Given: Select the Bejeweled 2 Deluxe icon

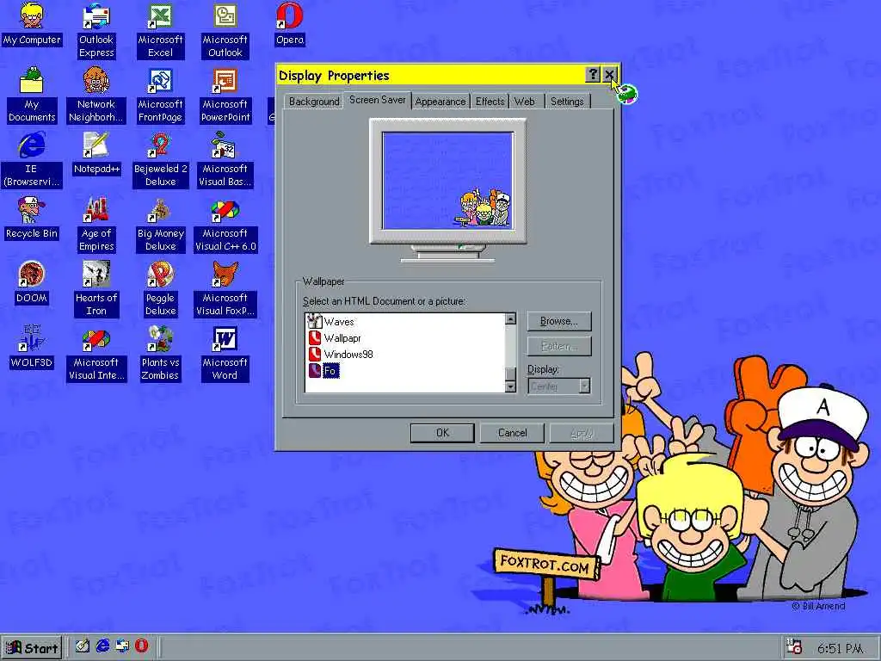Looking at the screenshot, I should tap(161, 159).
